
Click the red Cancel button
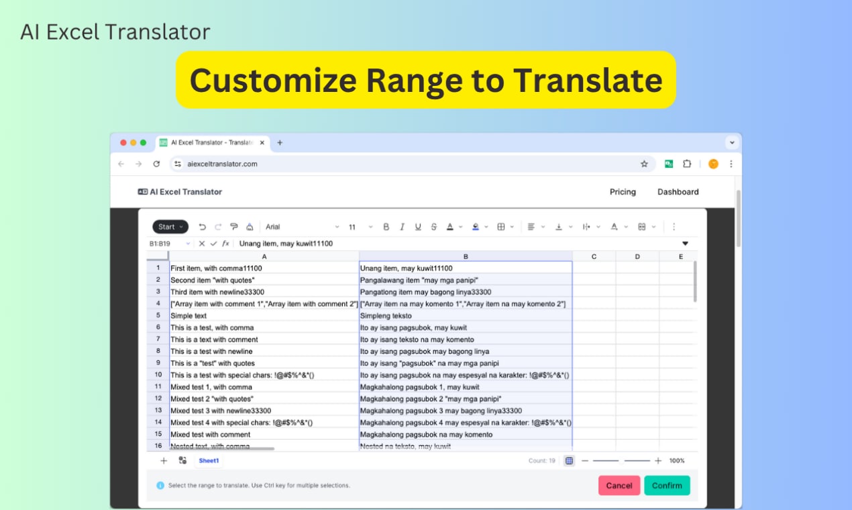(619, 486)
